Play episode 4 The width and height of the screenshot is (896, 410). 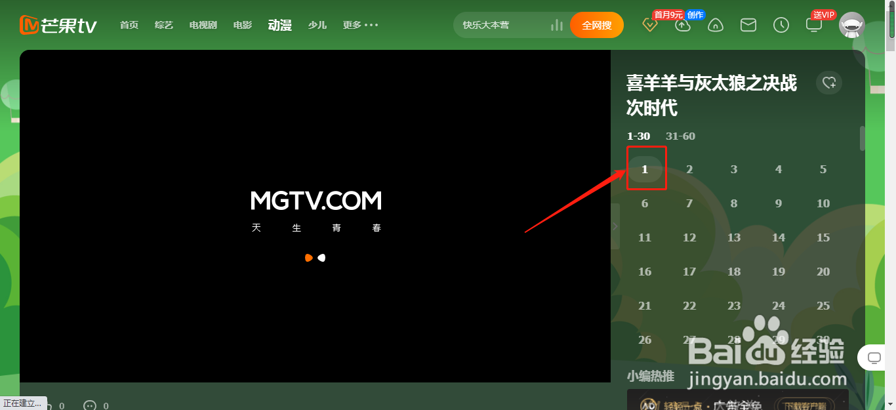pyautogui.click(x=779, y=169)
